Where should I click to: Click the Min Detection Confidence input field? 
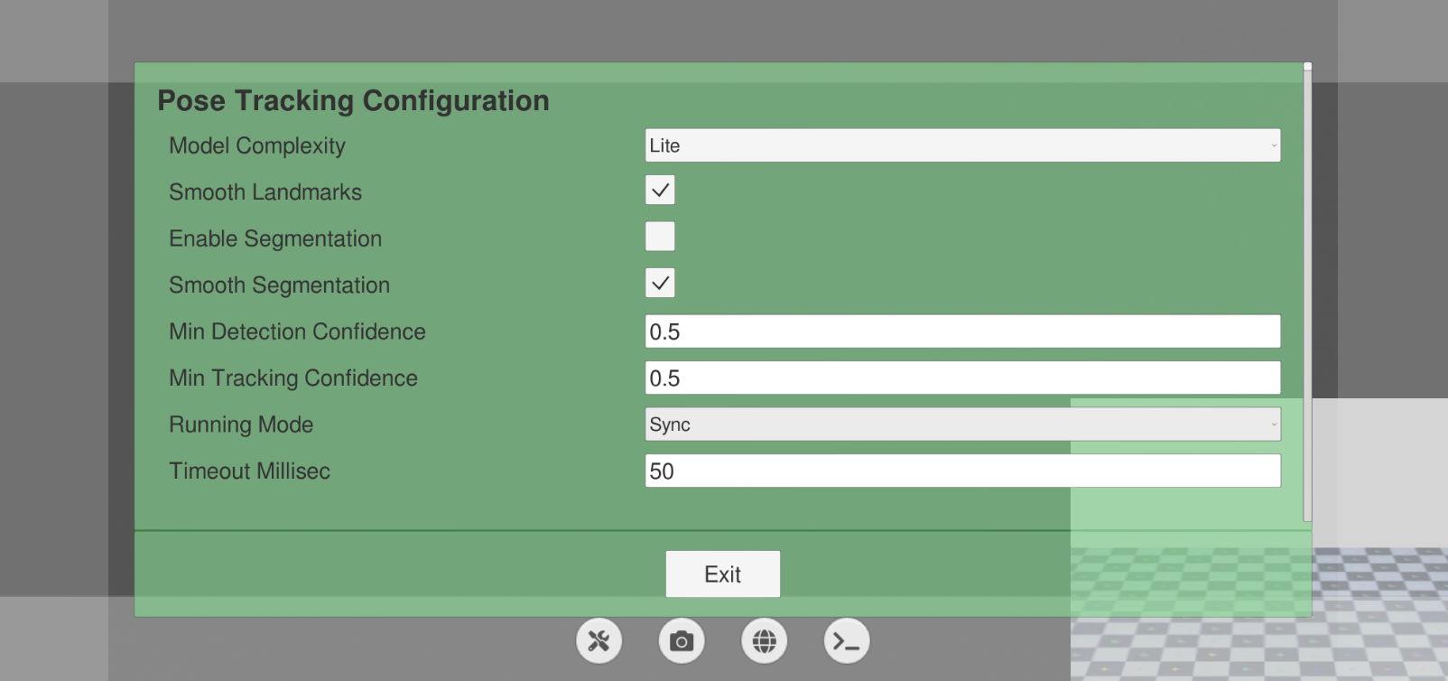pos(961,331)
